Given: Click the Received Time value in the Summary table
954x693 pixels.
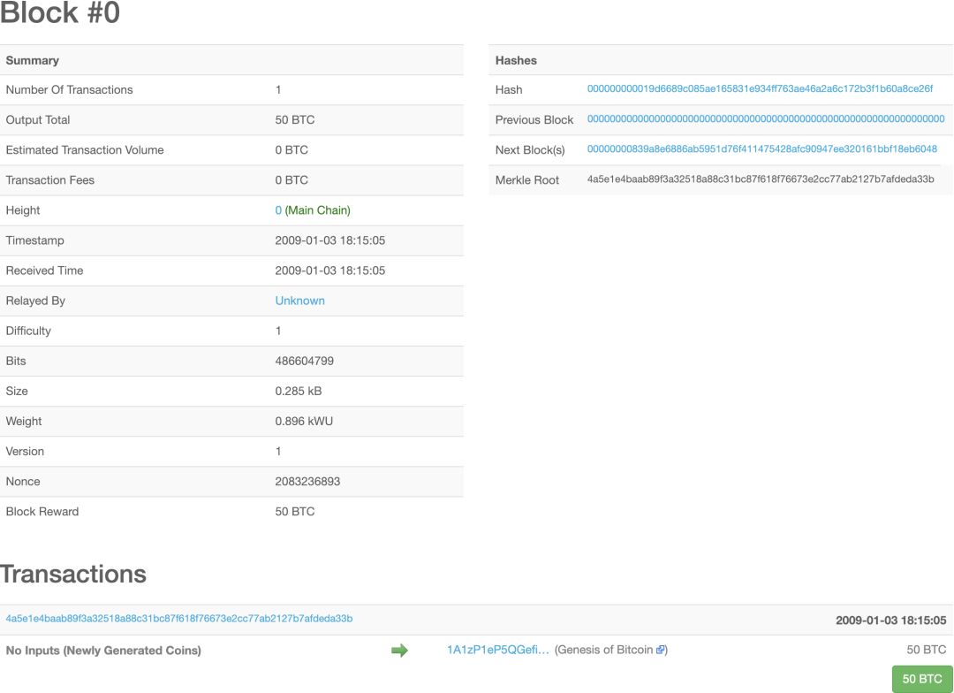Looking at the screenshot, I should [x=329, y=270].
